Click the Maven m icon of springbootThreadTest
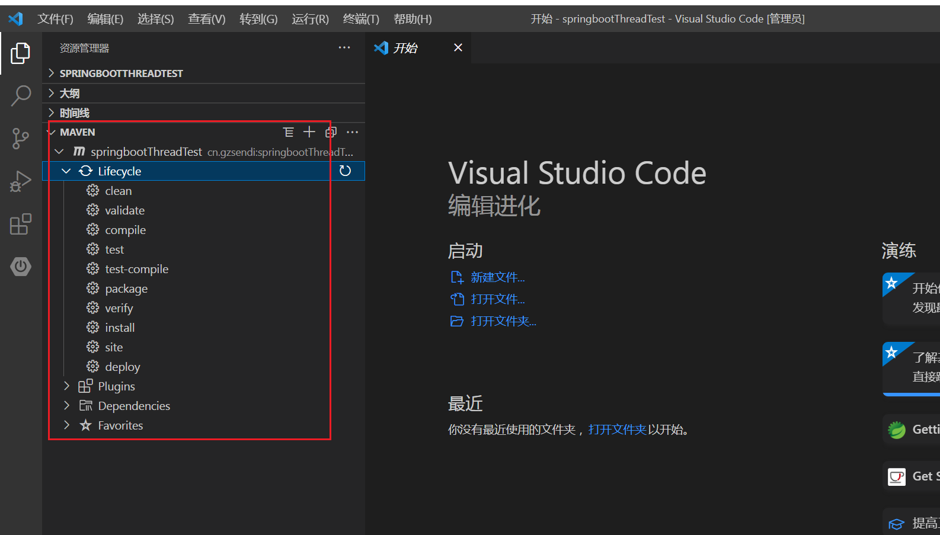 pos(79,152)
